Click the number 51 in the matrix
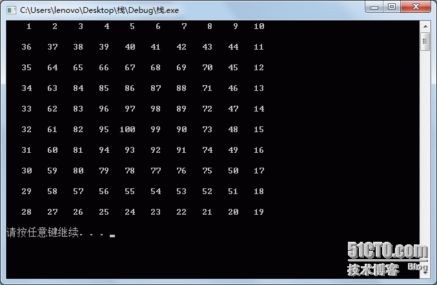The image size is (437, 285). [x=233, y=192]
